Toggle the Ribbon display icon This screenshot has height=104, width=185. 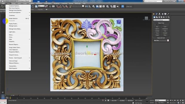click(x=97, y=6)
